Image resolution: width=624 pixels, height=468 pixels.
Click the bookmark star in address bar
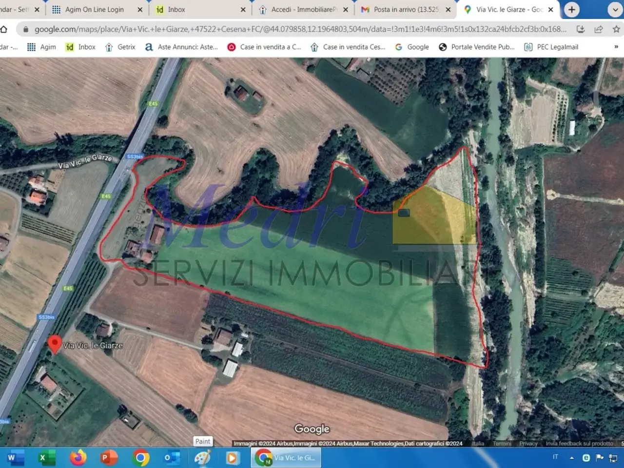point(616,29)
